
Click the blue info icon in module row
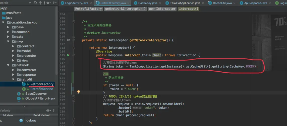point(21,120)
